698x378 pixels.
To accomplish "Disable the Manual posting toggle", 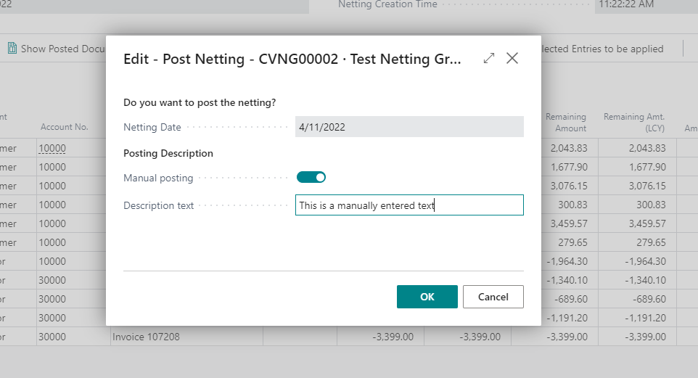I will click(311, 177).
